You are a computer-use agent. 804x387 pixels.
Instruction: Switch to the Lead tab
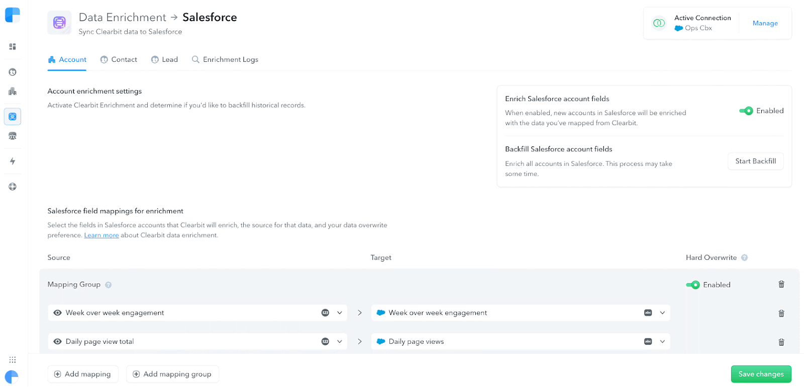tap(164, 59)
